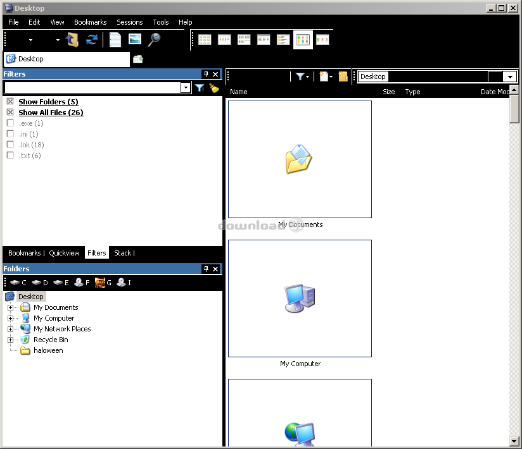Click the broom icon to clear filters

click(214, 88)
